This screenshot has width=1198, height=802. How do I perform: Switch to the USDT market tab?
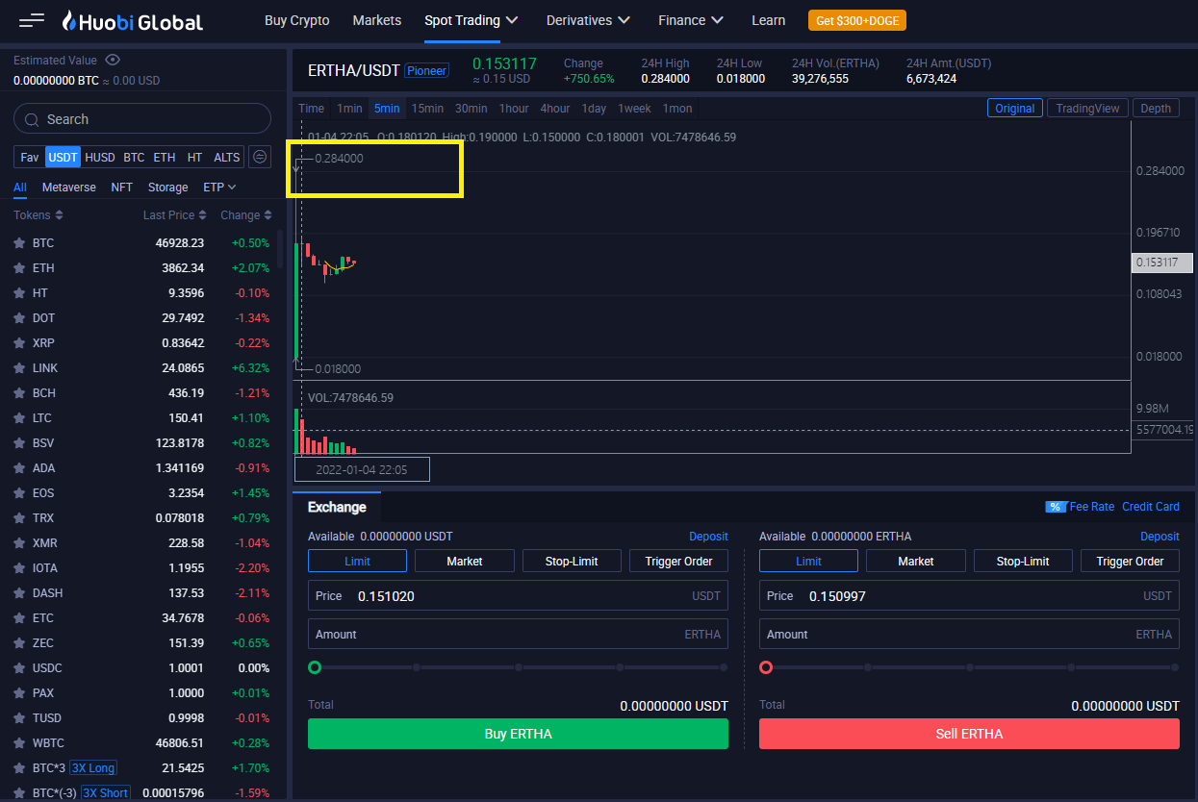tap(63, 157)
